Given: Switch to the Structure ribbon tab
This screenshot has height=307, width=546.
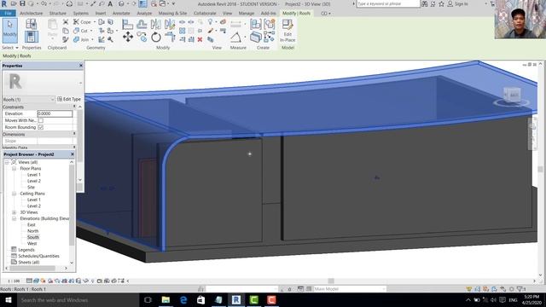Looking at the screenshot, I should [x=58, y=14].
